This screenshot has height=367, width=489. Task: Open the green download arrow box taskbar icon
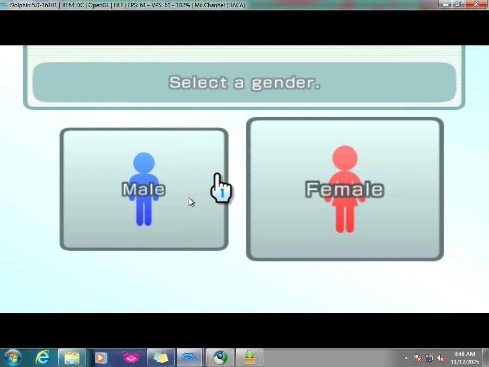tap(249, 357)
